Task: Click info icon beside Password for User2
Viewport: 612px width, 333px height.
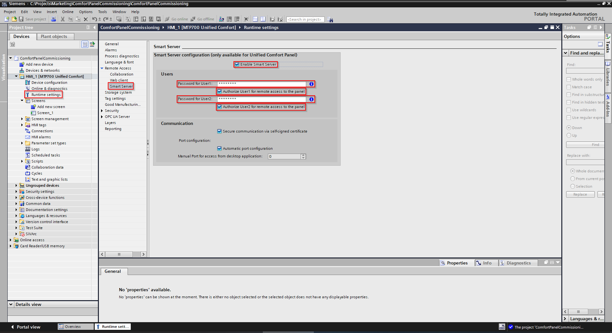Action: (x=311, y=99)
